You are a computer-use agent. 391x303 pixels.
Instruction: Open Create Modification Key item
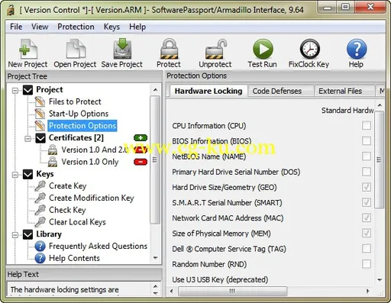[x=92, y=198]
